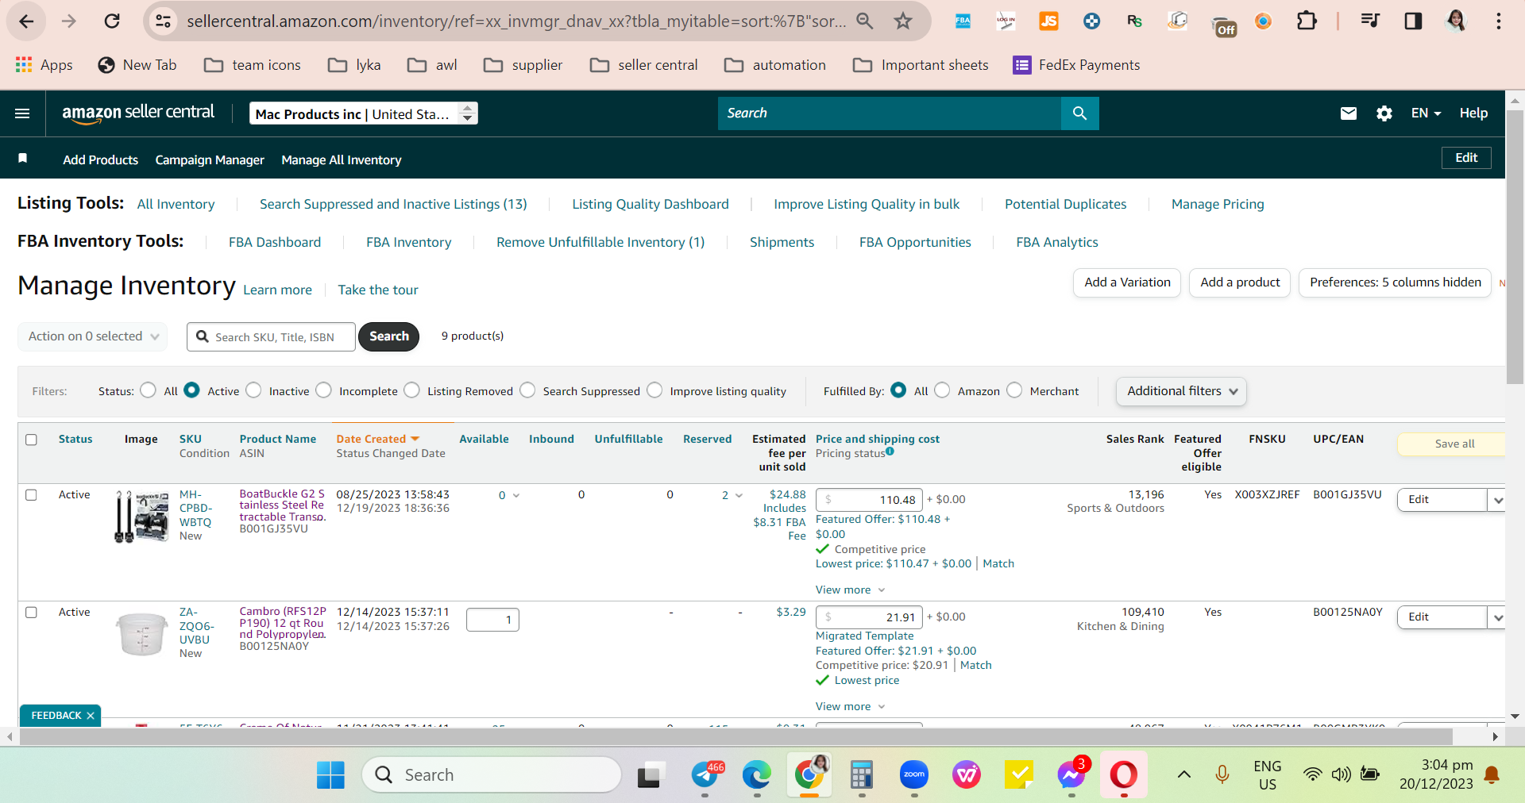
Task: Expand the Action on 0 selected dropdown
Action: pyautogui.click(x=93, y=336)
